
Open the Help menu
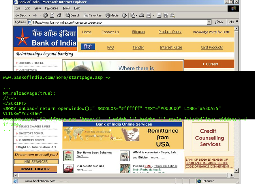point(77,8)
